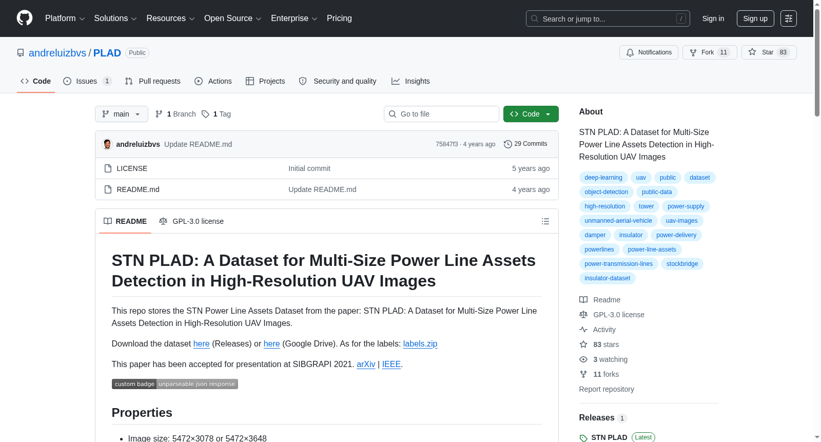The height and width of the screenshot is (442, 821).
Task: Click the magnifier icon in the search bar
Action: (x=535, y=18)
